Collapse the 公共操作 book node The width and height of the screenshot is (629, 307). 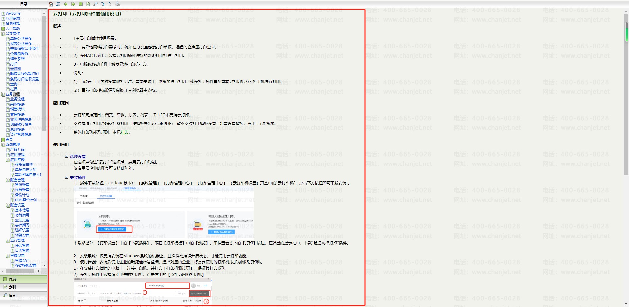[3, 33]
